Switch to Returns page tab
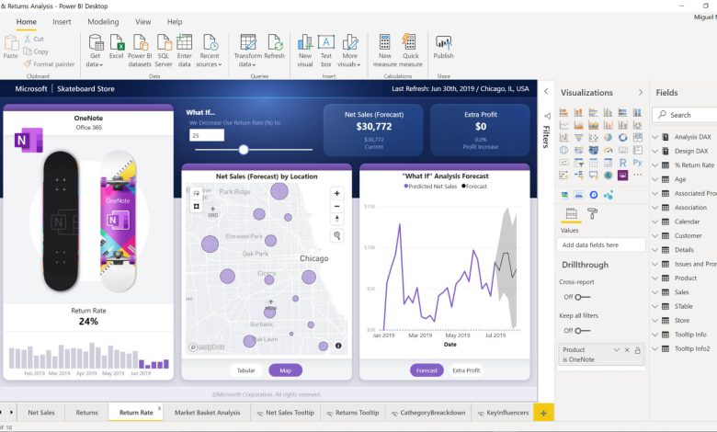 (x=86, y=413)
